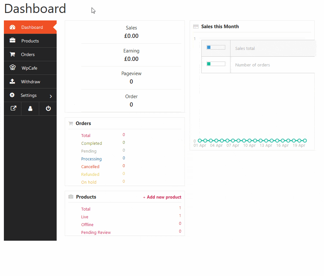324x276 pixels.
Task: Open the Offline products link
Action: click(x=87, y=224)
